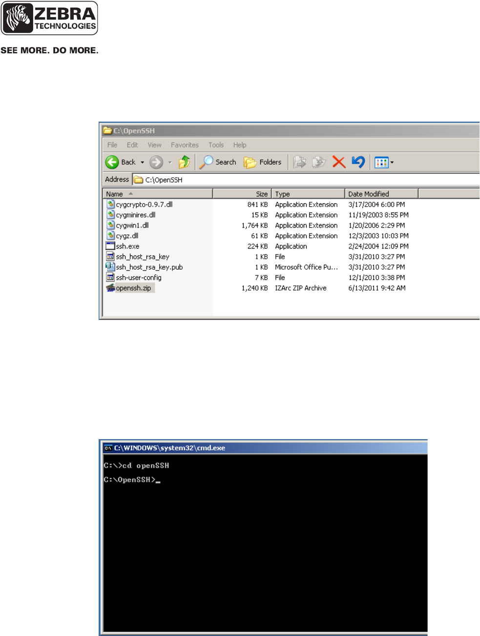
Task: Click the blue Undo arrow icon
Action: point(358,162)
